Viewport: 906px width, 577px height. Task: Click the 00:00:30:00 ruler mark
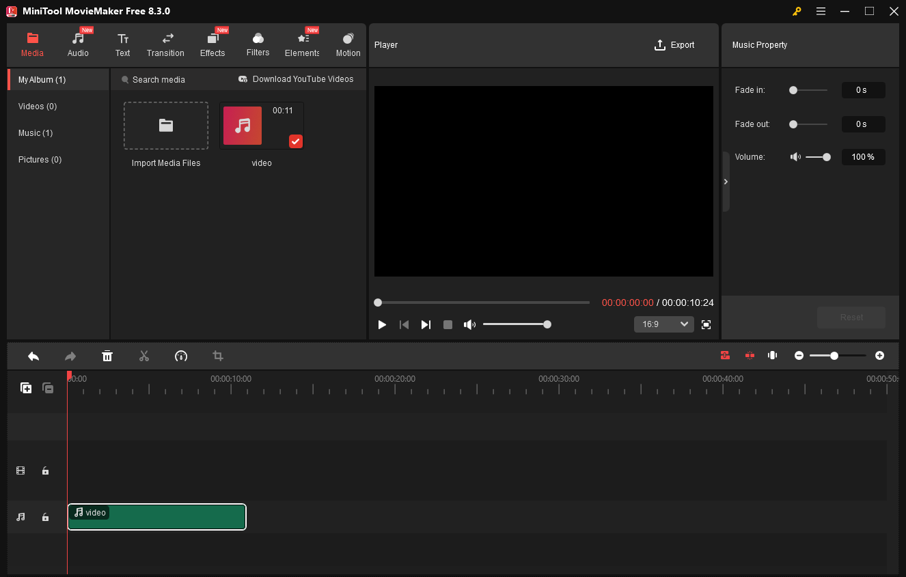tap(559, 378)
